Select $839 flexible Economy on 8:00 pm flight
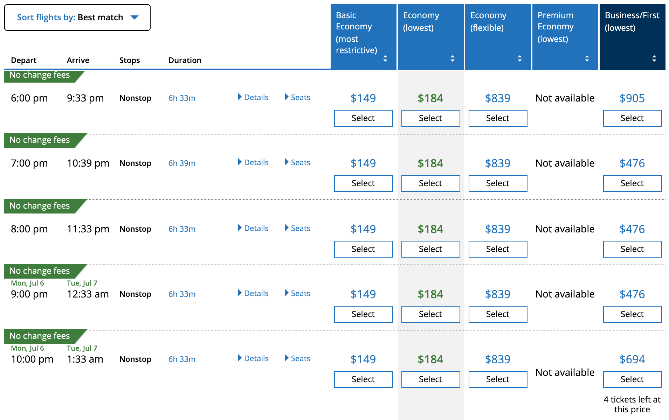This screenshot has width=669, height=420. [x=498, y=249]
